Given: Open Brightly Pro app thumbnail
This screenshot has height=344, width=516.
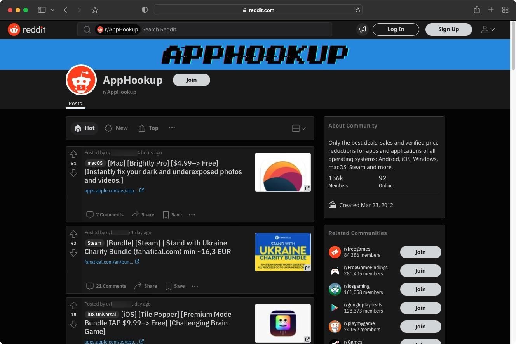Looking at the screenshot, I should [x=283, y=172].
